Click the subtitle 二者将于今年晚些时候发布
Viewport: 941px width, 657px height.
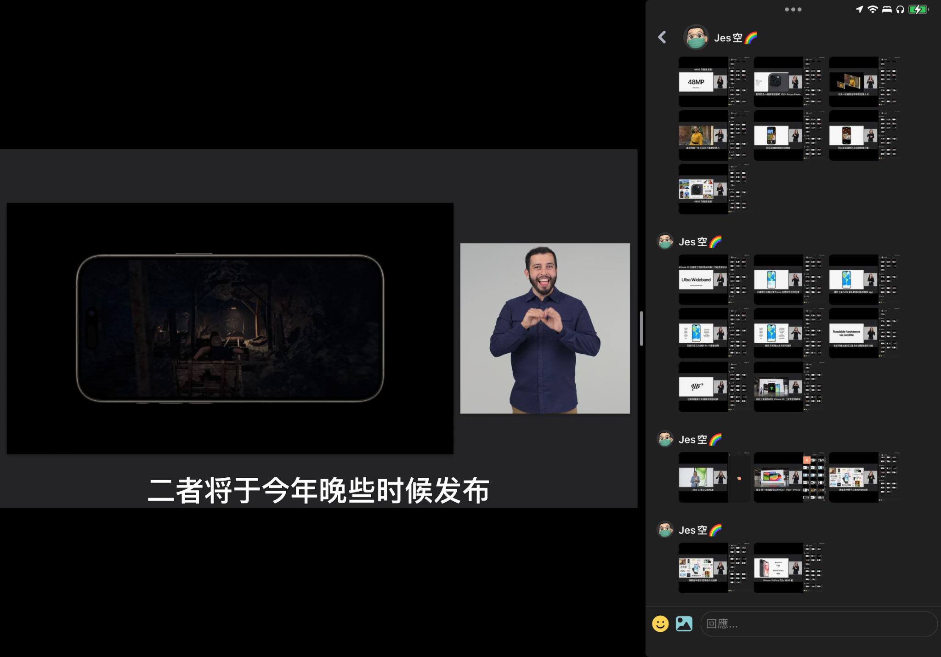coord(318,491)
